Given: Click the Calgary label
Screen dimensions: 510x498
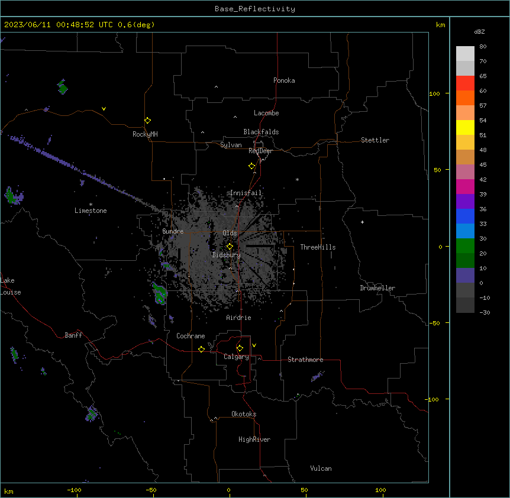Looking at the screenshot, I should [236, 357].
